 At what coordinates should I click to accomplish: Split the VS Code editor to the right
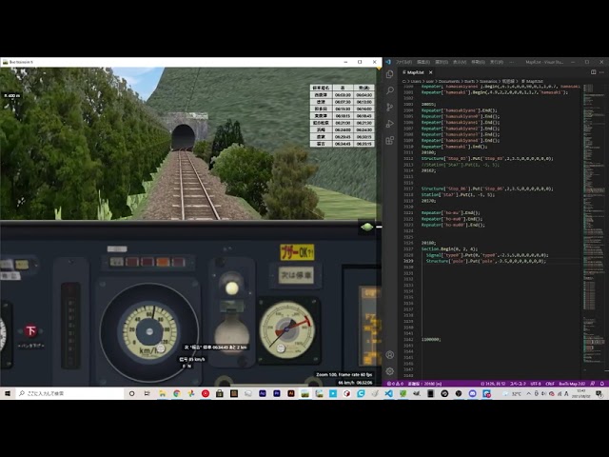pos(593,72)
